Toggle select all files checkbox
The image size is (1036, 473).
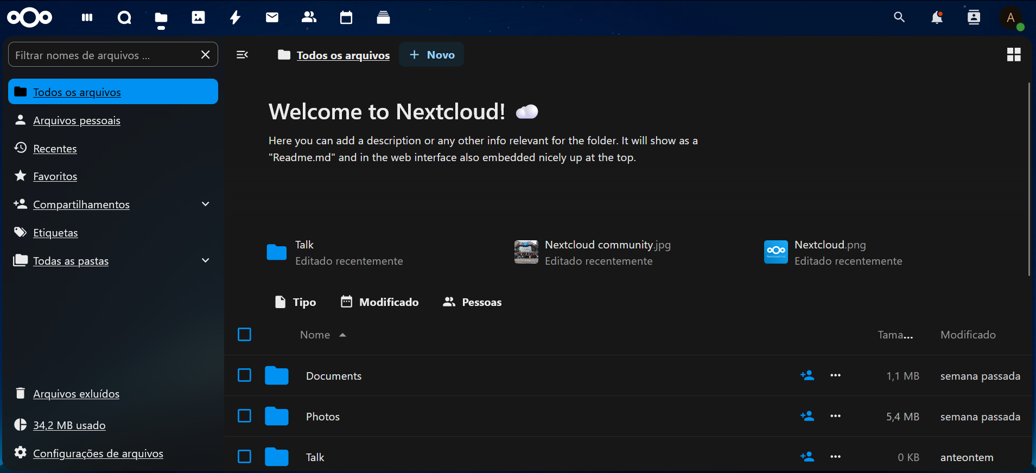pyautogui.click(x=245, y=335)
